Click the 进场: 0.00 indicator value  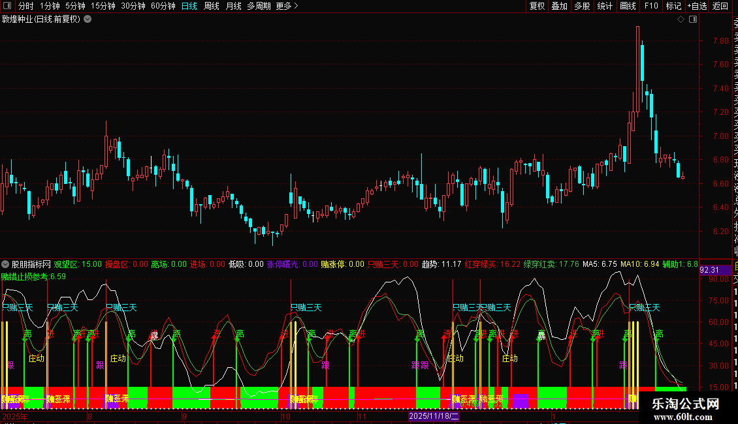[x=208, y=264]
